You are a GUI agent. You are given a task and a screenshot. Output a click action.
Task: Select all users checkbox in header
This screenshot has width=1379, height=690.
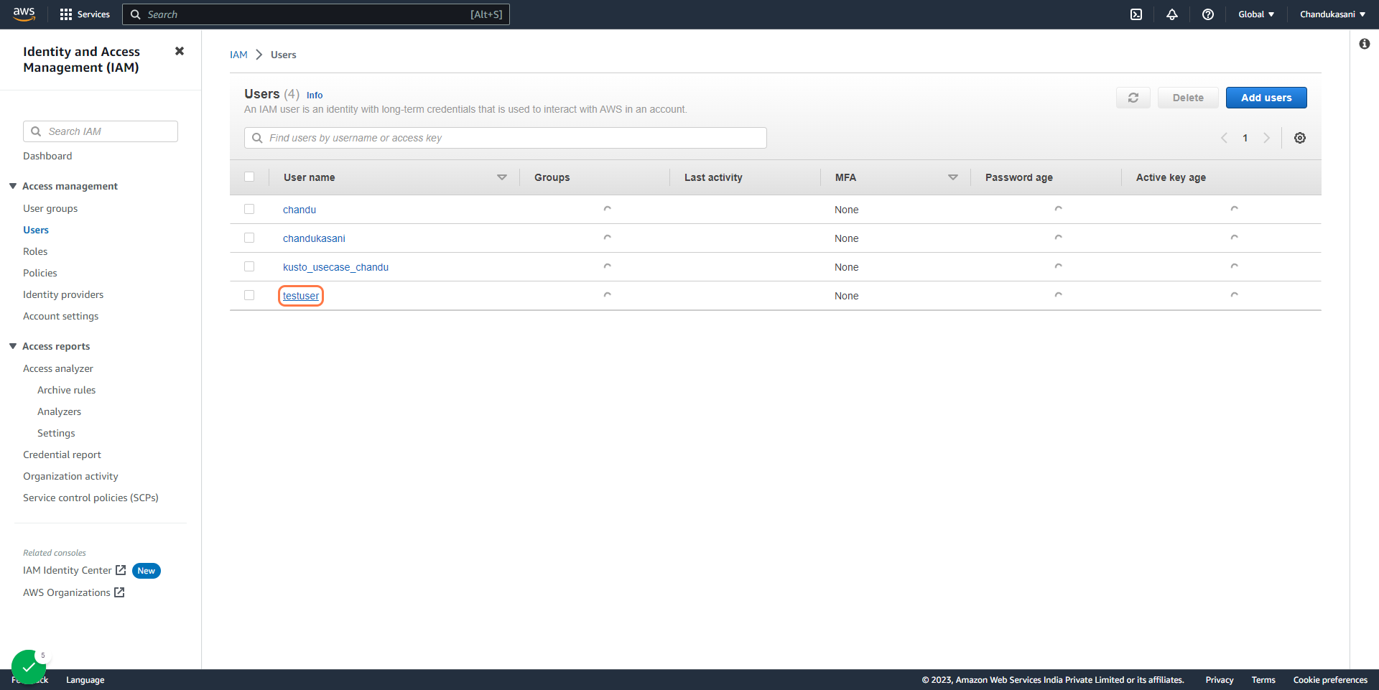(x=249, y=177)
